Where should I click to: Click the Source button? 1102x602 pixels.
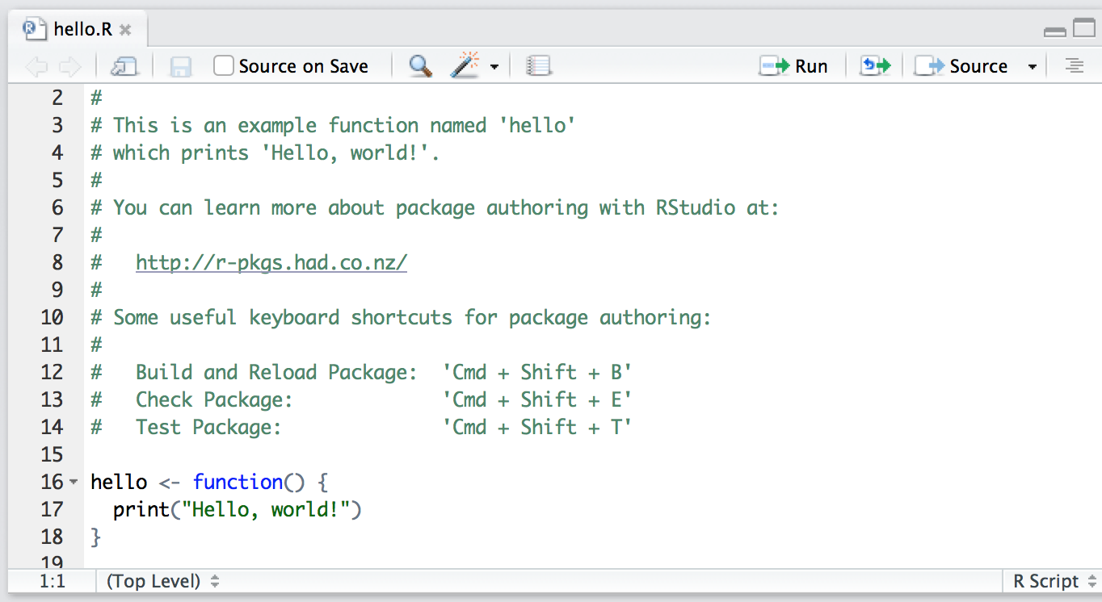click(x=961, y=66)
